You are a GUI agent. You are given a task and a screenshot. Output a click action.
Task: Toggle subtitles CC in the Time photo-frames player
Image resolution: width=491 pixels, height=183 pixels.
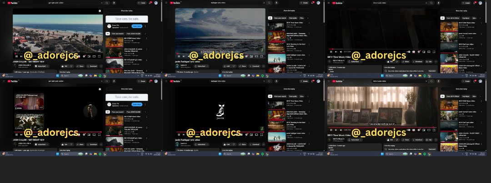click(414, 130)
